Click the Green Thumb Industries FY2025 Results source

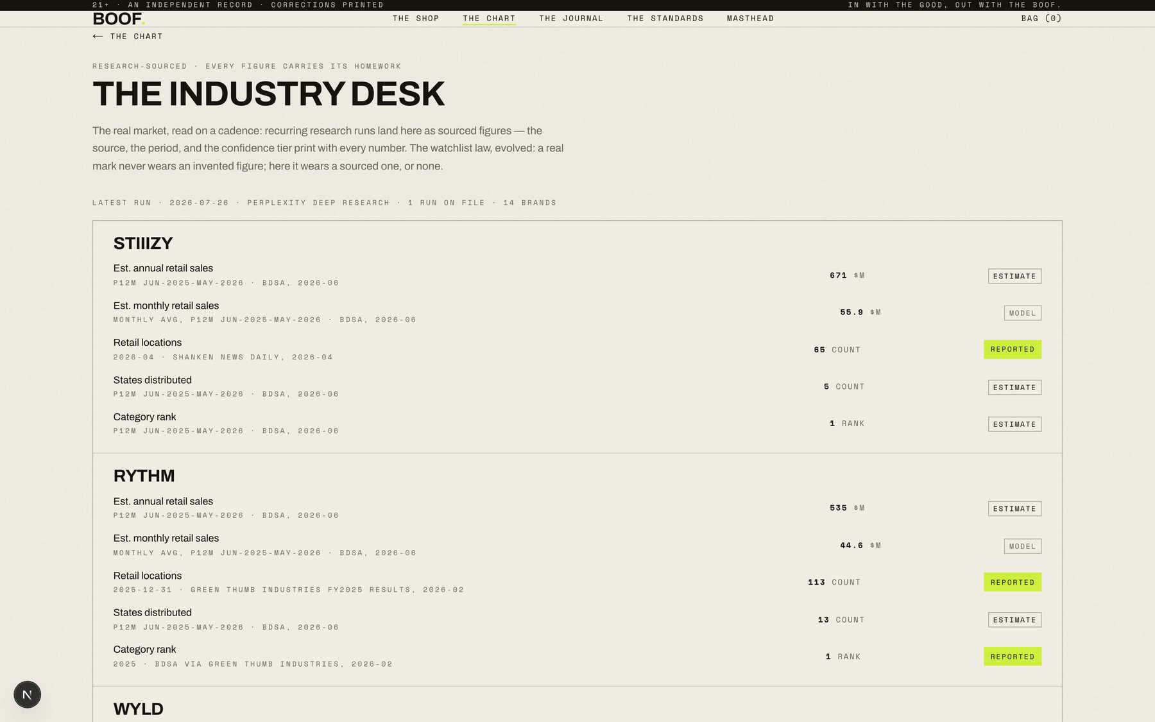[289, 589]
